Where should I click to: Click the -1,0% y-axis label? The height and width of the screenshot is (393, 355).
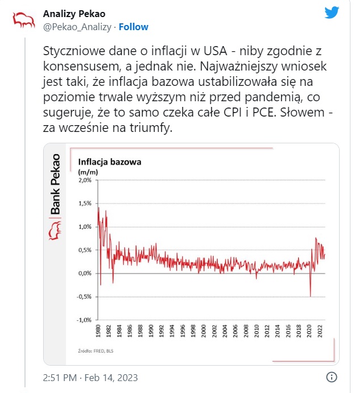point(84,320)
